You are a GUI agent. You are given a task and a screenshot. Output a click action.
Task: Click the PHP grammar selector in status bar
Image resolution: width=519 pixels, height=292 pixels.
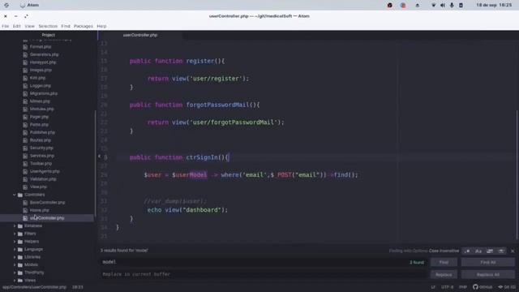pyautogui.click(x=463, y=287)
